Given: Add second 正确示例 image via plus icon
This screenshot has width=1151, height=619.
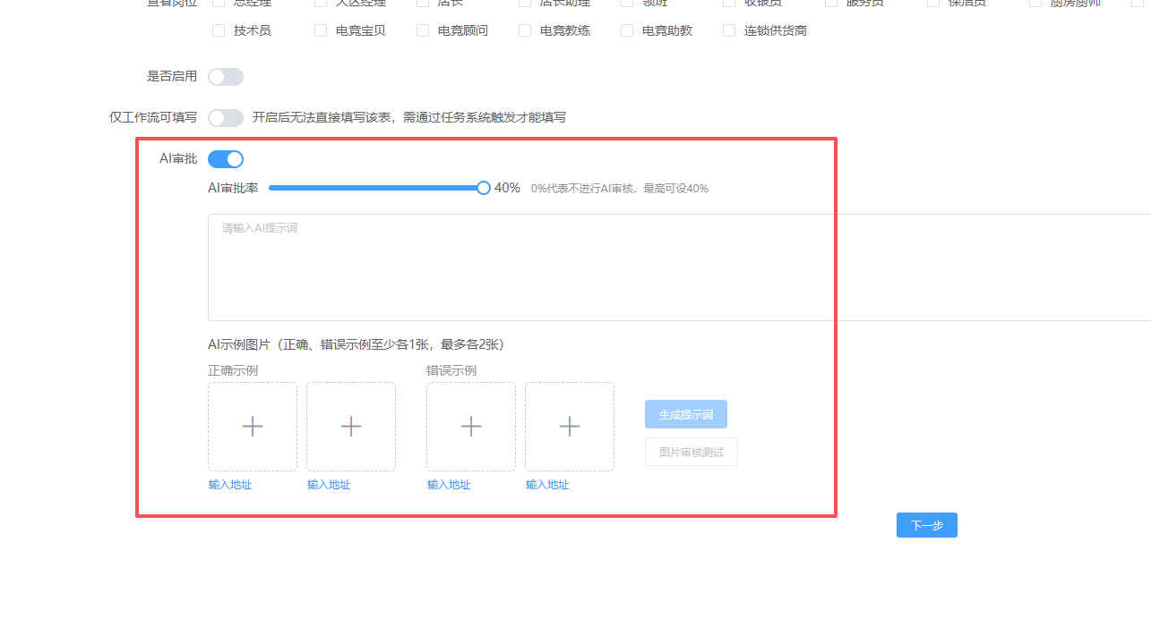Looking at the screenshot, I should click(x=351, y=427).
